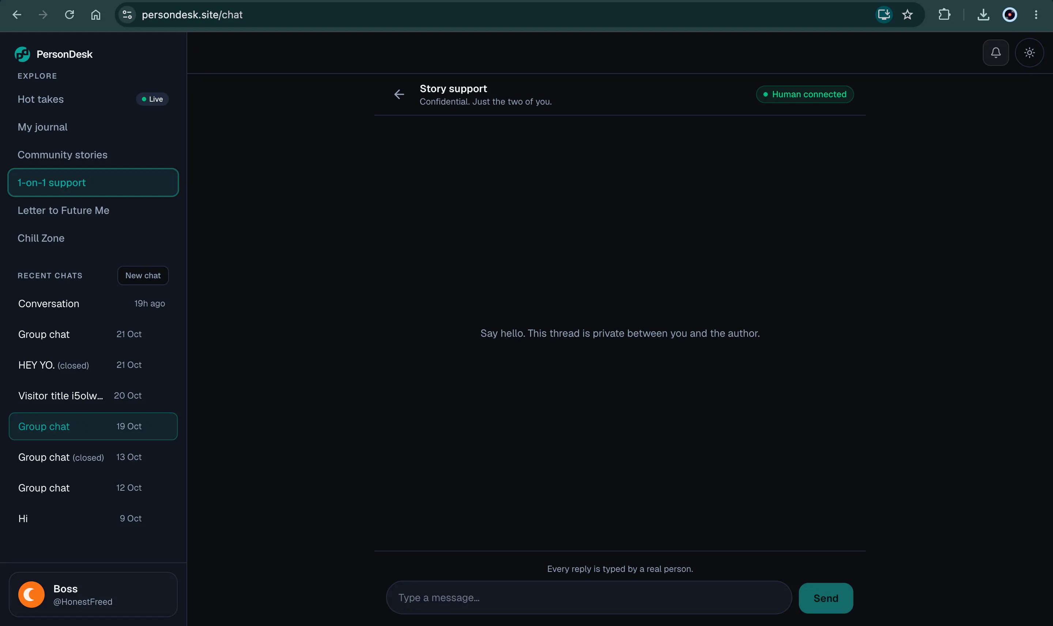Go back with the Story support arrow
Screen dimensions: 1053x626
pyautogui.click(x=399, y=94)
